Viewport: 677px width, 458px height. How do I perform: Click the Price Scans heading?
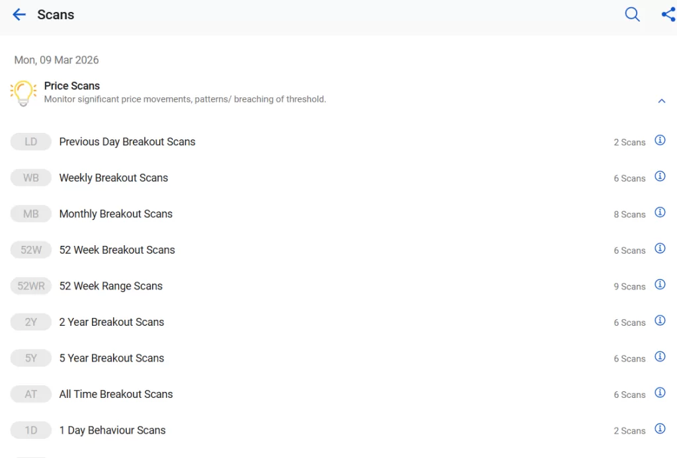coord(72,86)
